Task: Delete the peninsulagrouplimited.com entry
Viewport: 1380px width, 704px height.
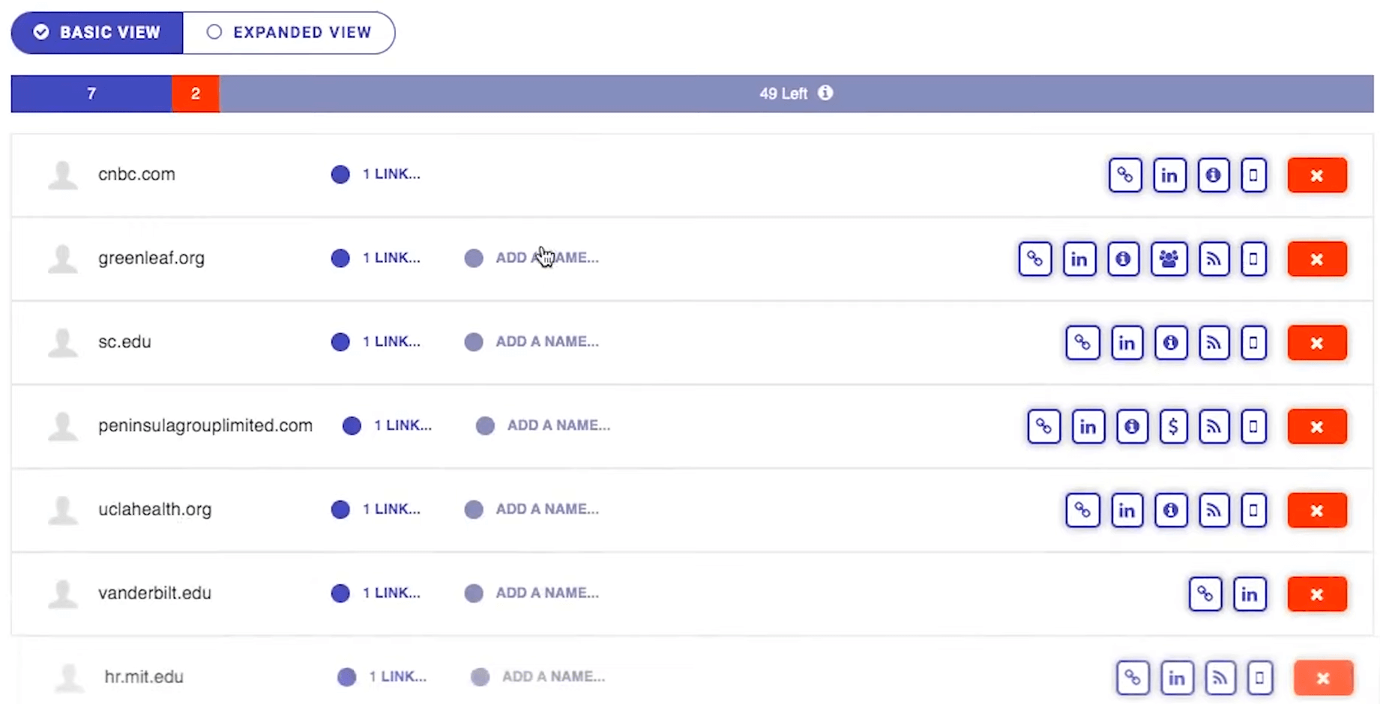Action: point(1317,427)
